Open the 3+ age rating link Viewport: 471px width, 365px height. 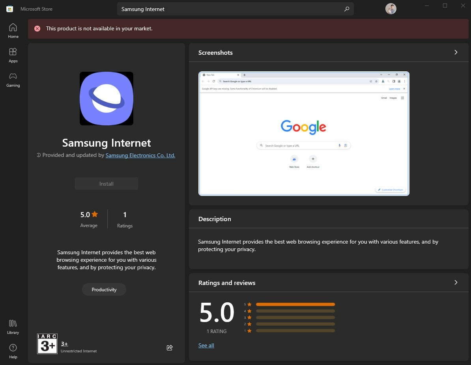[65, 344]
